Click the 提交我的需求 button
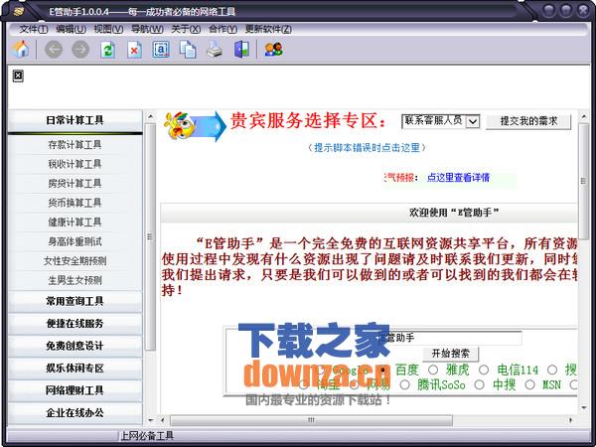The width and height of the screenshot is (596, 447). pos(528,121)
